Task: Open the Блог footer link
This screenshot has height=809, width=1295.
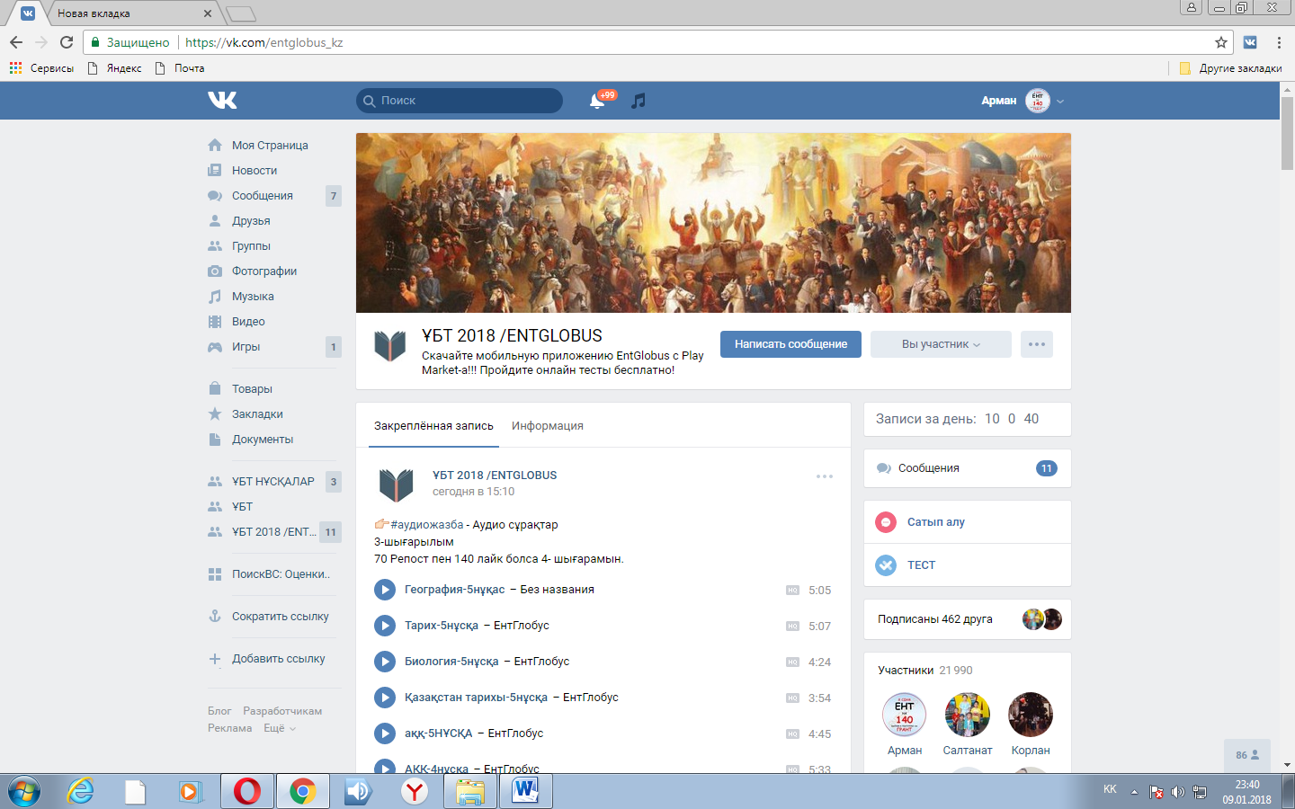Action: (x=219, y=711)
